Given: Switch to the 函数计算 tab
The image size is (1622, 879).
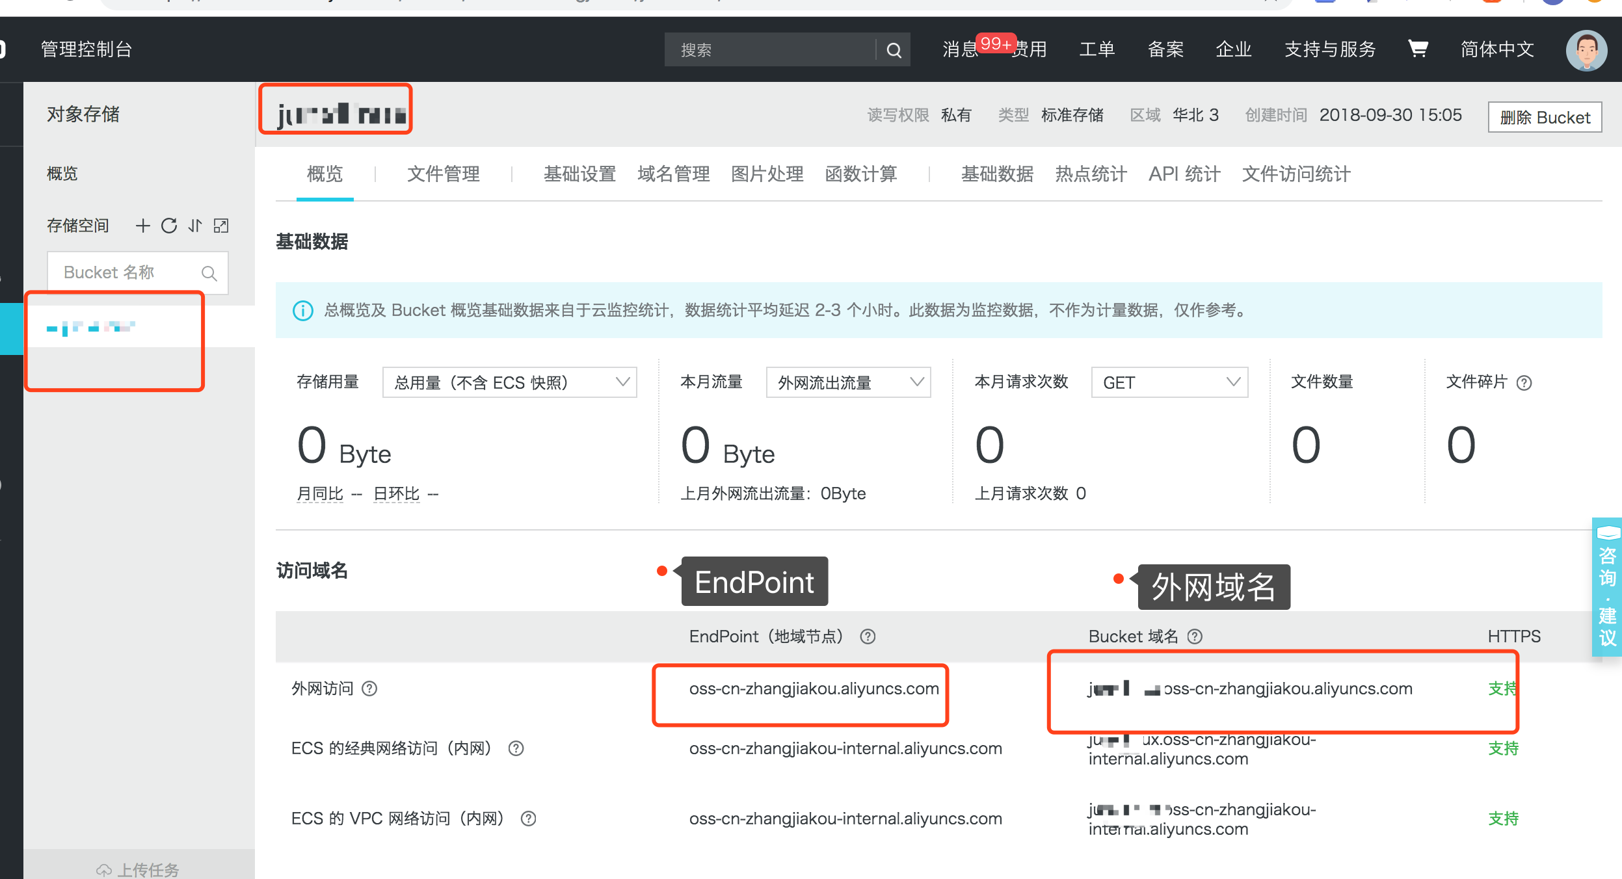Looking at the screenshot, I should click(860, 174).
